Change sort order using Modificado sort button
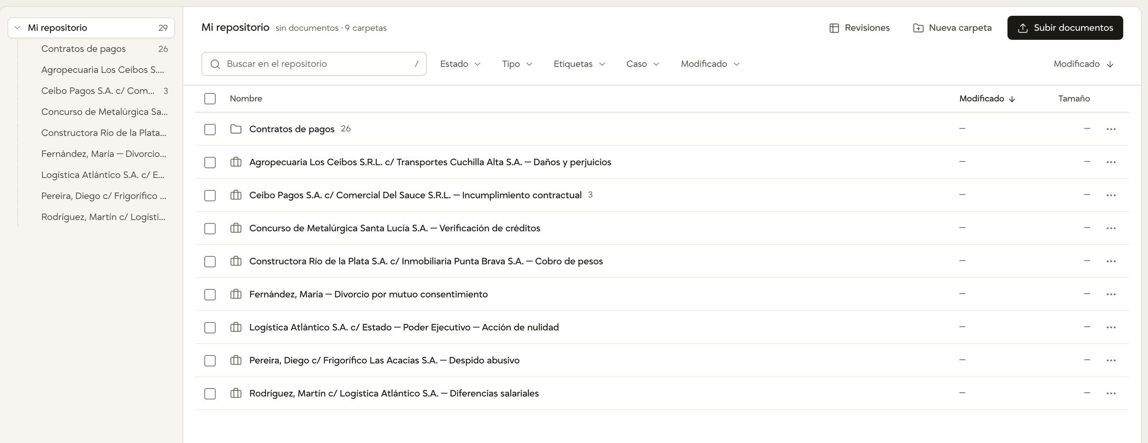Screen dimensions: 1148x443 1083,64
